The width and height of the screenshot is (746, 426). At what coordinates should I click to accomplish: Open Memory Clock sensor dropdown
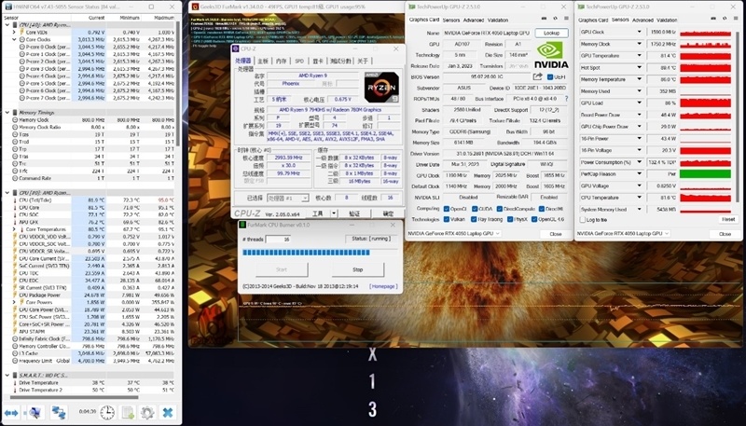pyautogui.click(x=640, y=44)
